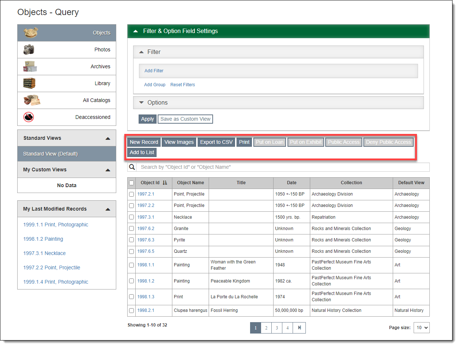Check the Quartz row checkbox

point(132,251)
